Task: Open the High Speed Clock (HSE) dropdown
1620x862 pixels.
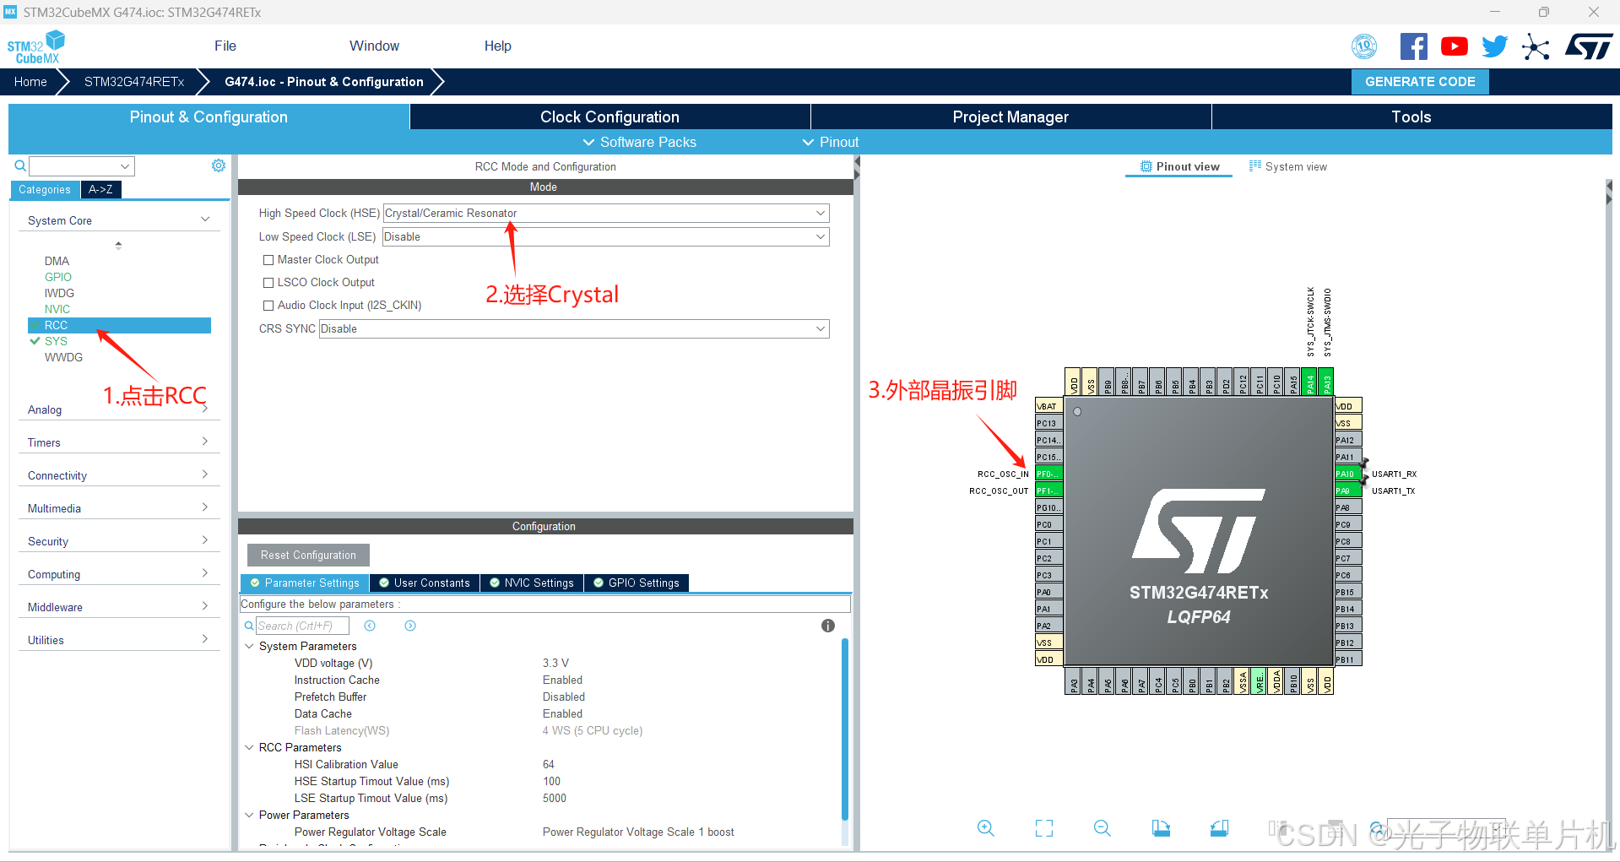Action: tap(606, 214)
